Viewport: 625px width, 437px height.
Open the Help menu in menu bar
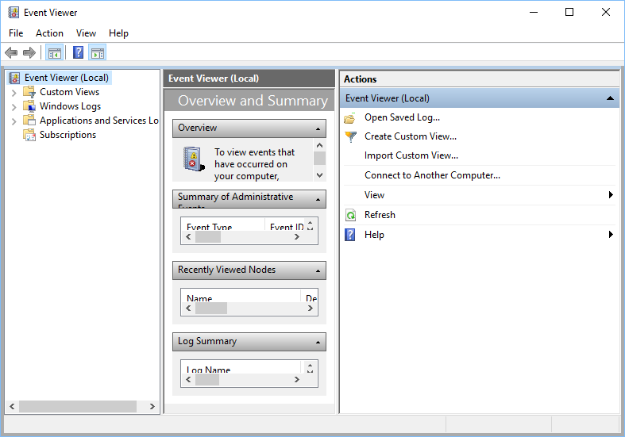(118, 33)
